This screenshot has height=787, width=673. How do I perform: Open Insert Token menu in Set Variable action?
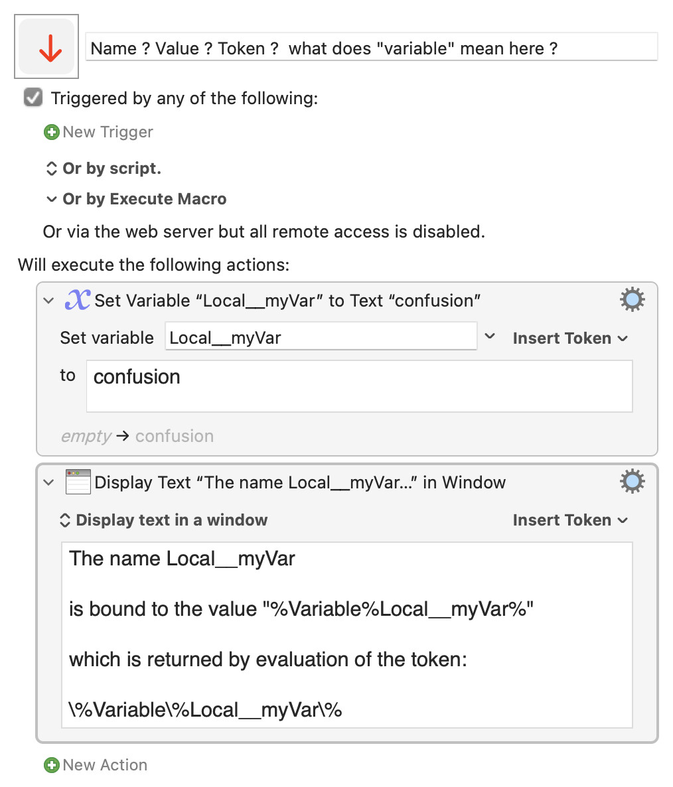569,338
